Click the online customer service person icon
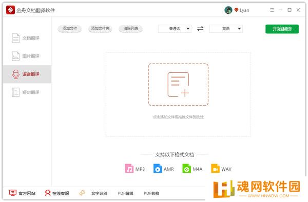Viewport: 308px width, 202px height. pyautogui.click(x=48, y=193)
